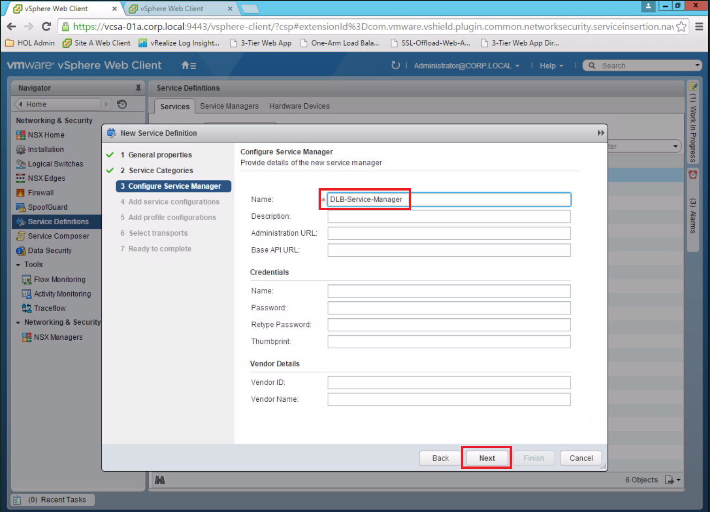The width and height of the screenshot is (710, 512).
Task: Click the Home back arrow
Action: click(x=21, y=104)
